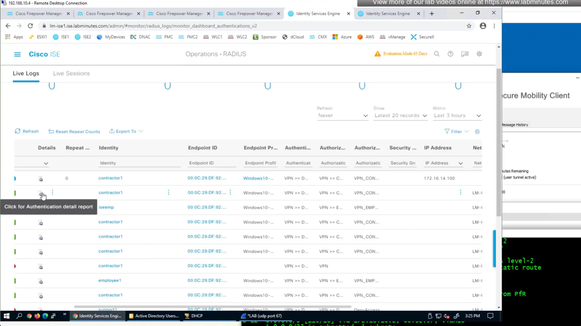Select the Live Logs tab

point(26,73)
